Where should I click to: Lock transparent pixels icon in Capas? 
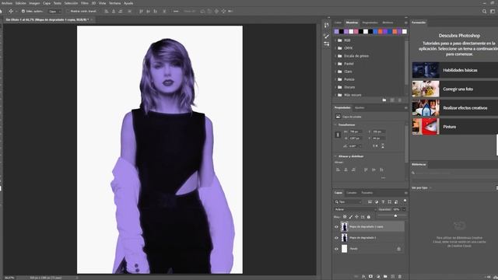(x=345, y=217)
